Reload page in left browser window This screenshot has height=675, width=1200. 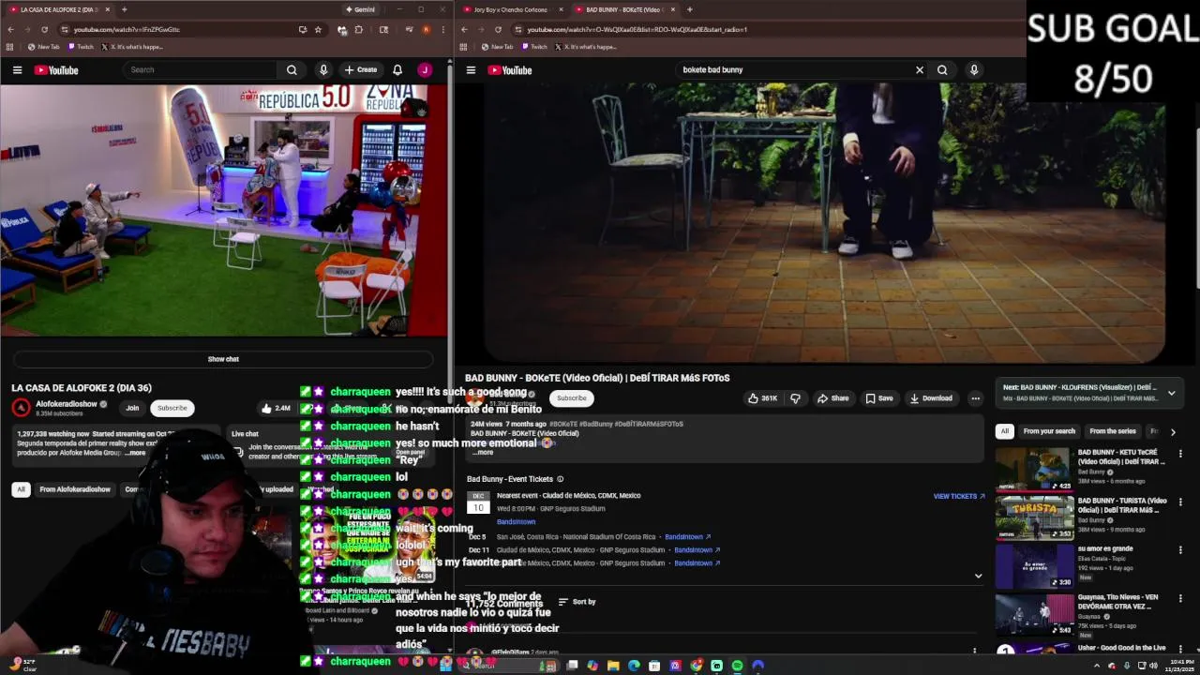(x=44, y=29)
